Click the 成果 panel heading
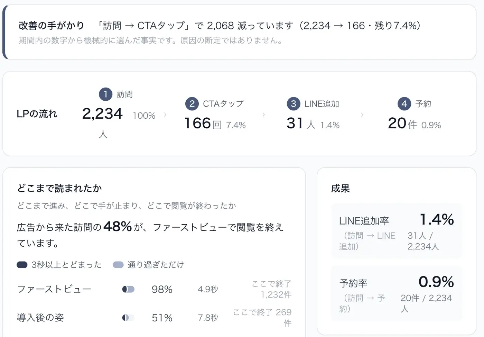The image size is (484, 337). [341, 188]
